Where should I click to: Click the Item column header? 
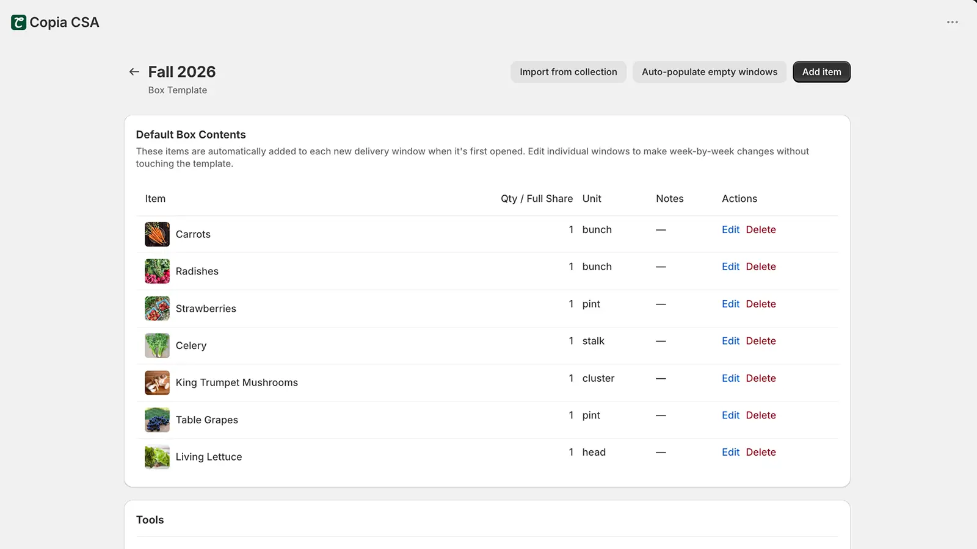click(155, 199)
